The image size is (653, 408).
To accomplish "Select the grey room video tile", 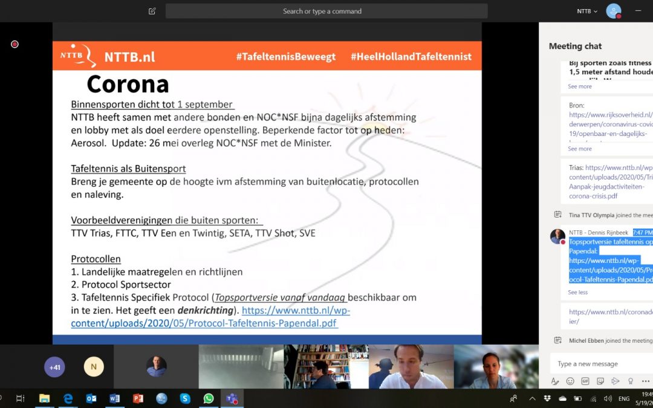I will tap(241, 367).
